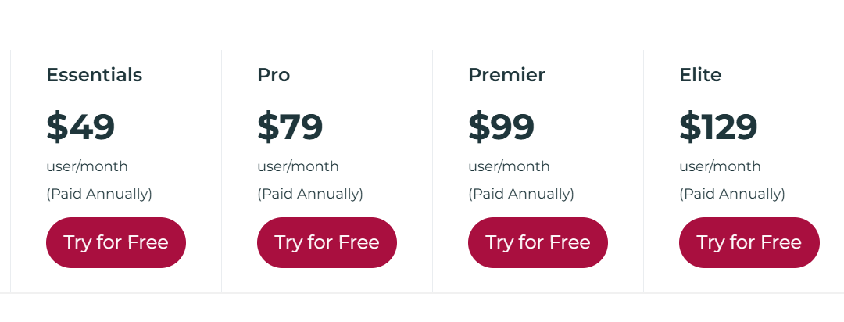Screen dimensions: 844x322
Task: Select the $129 price
Action: pyautogui.click(x=718, y=127)
